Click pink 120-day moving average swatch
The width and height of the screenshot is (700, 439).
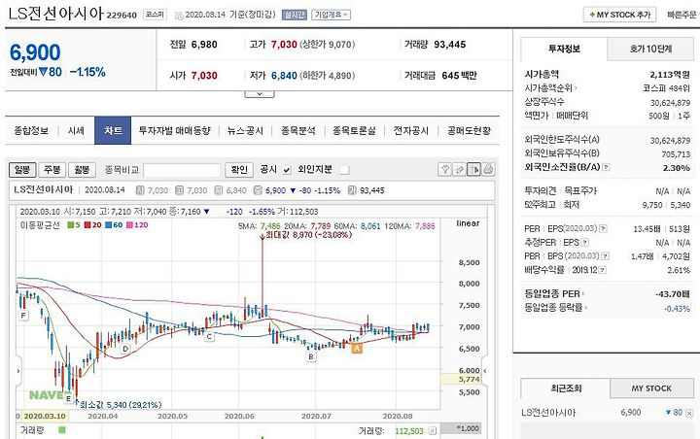[130, 225]
